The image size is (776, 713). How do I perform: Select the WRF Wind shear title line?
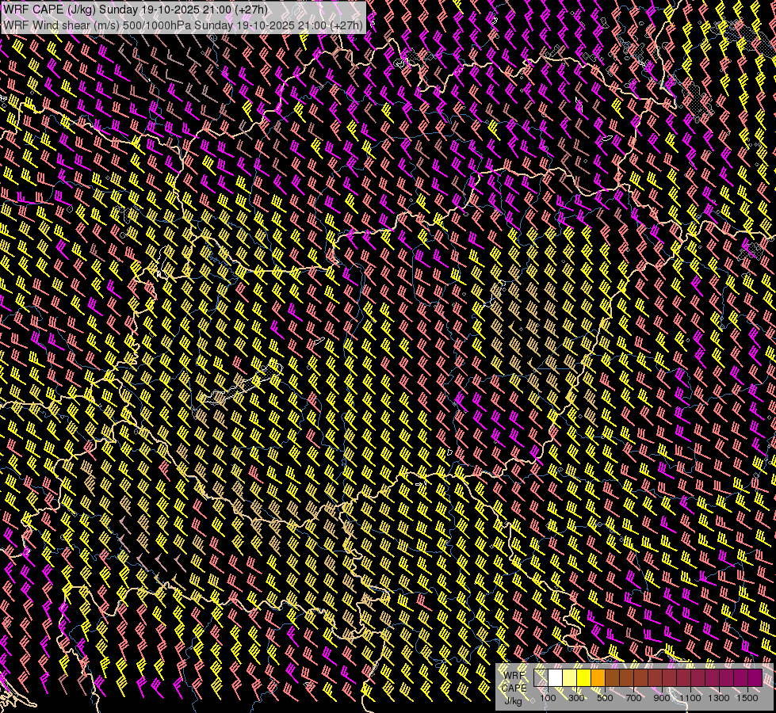(183, 25)
